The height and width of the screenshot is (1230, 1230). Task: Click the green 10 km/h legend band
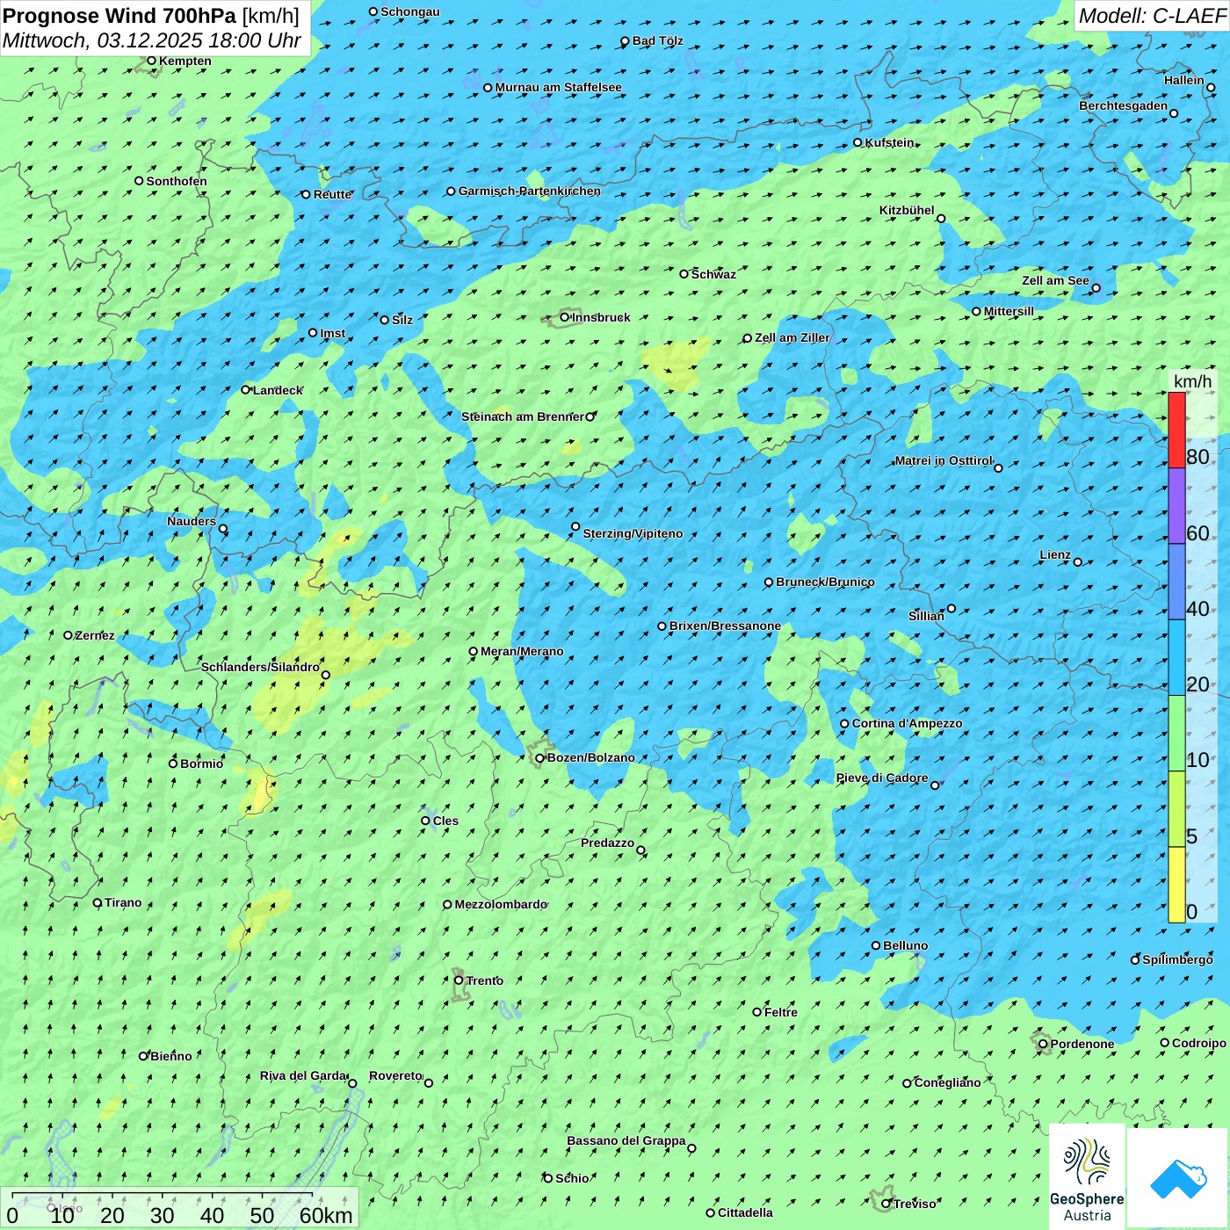coord(1176,734)
